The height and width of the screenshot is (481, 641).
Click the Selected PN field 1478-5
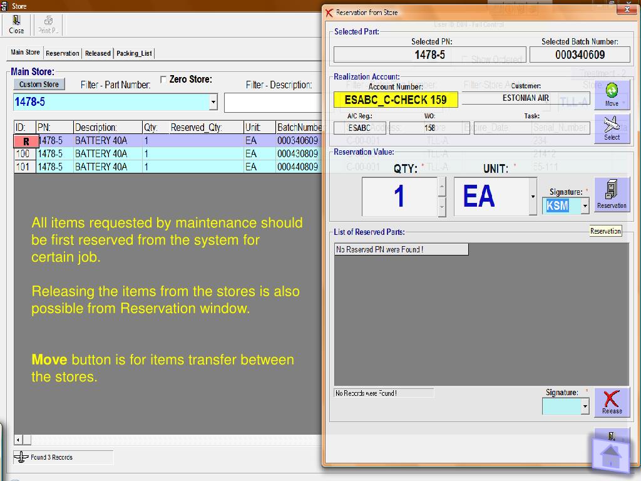[429, 55]
